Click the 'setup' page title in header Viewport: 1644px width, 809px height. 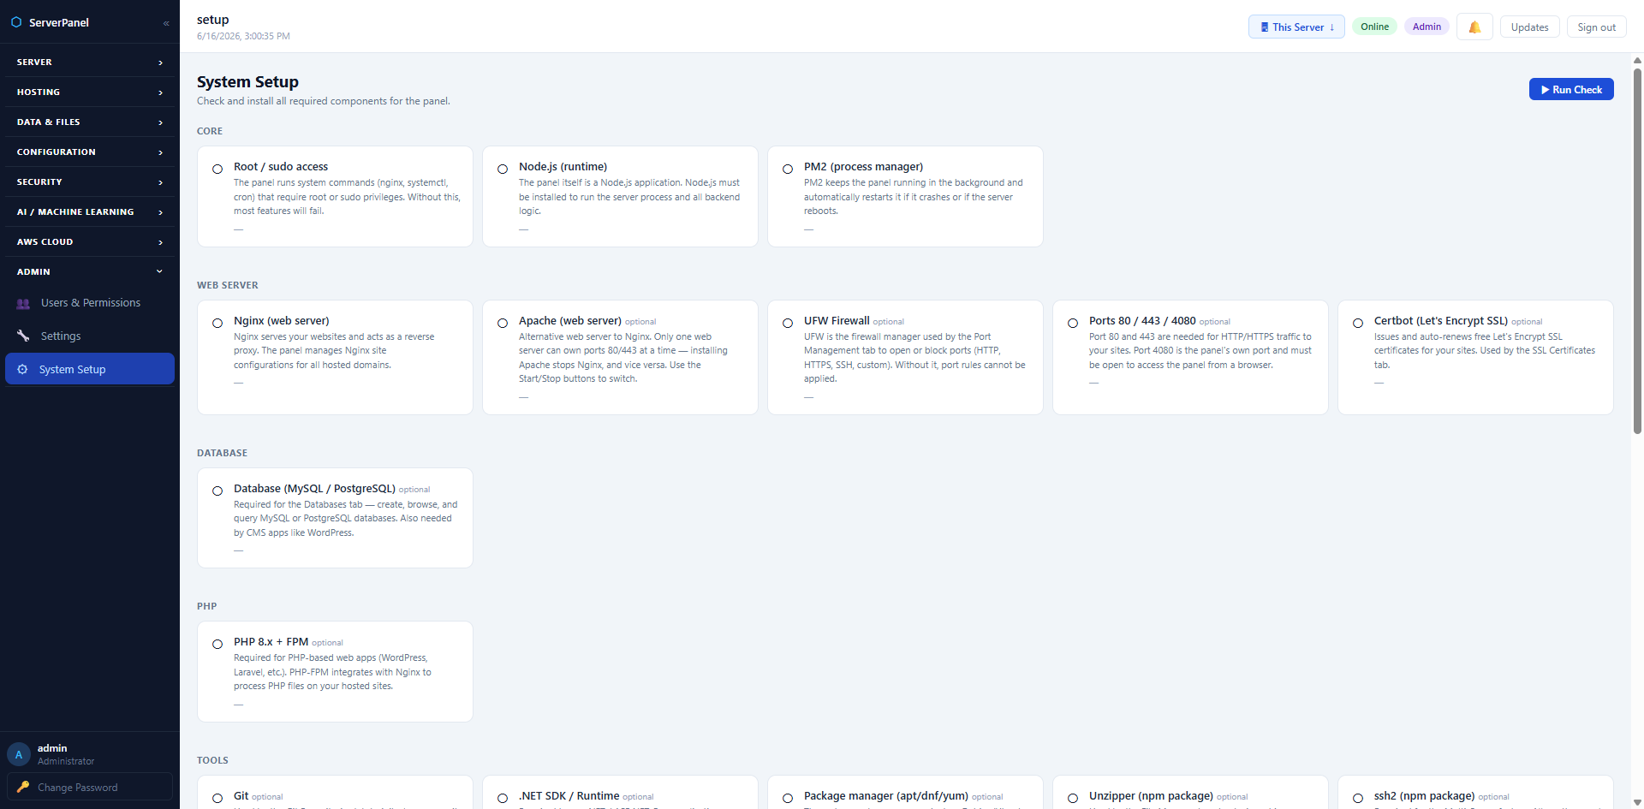coord(213,20)
